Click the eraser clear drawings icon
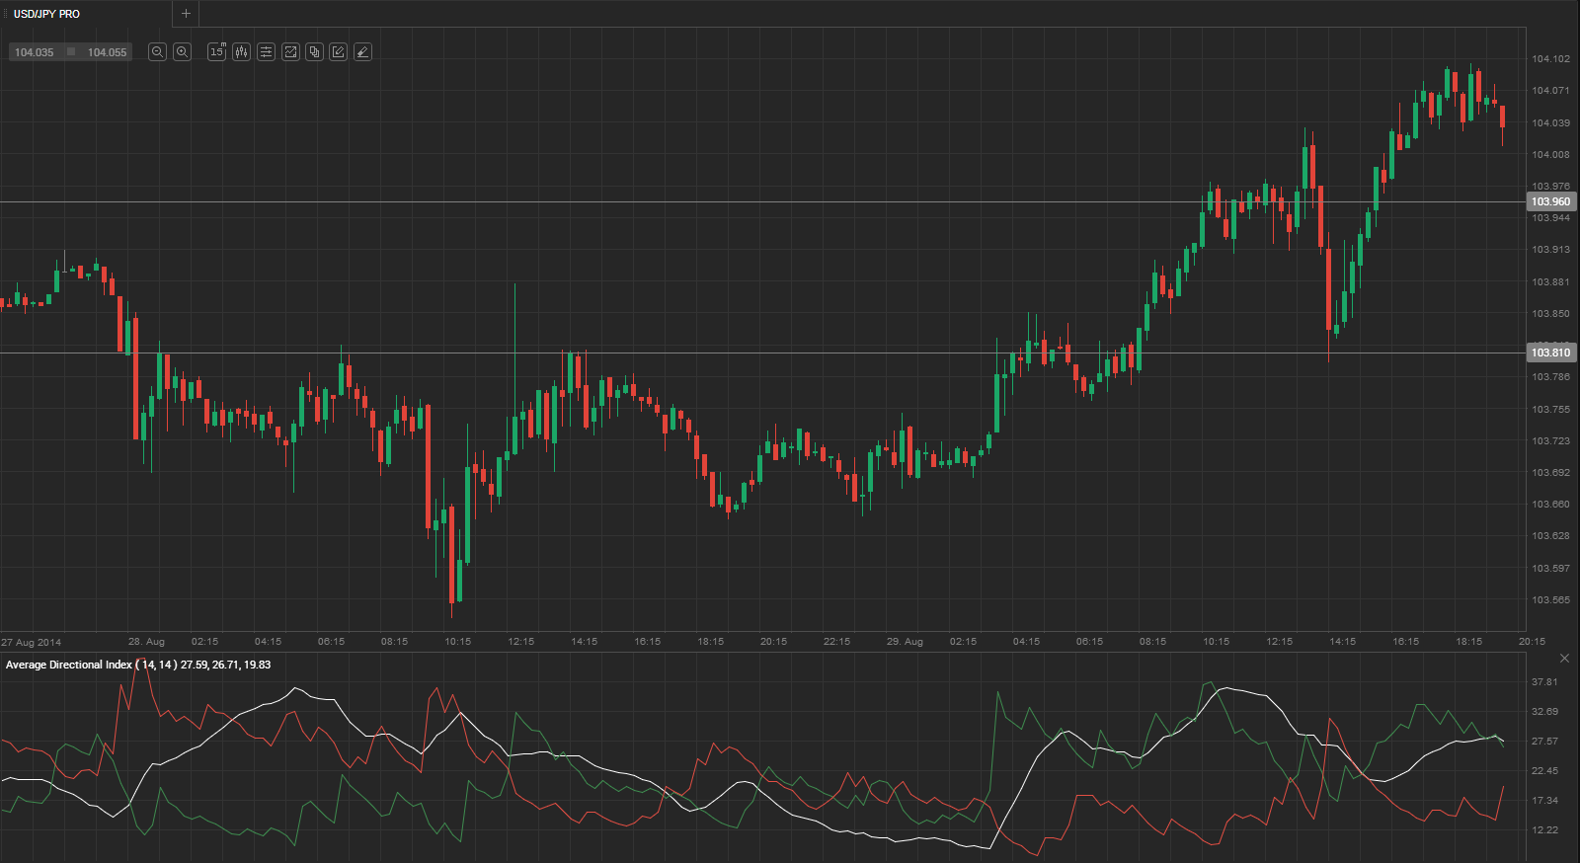This screenshot has width=1580, height=863. click(362, 52)
